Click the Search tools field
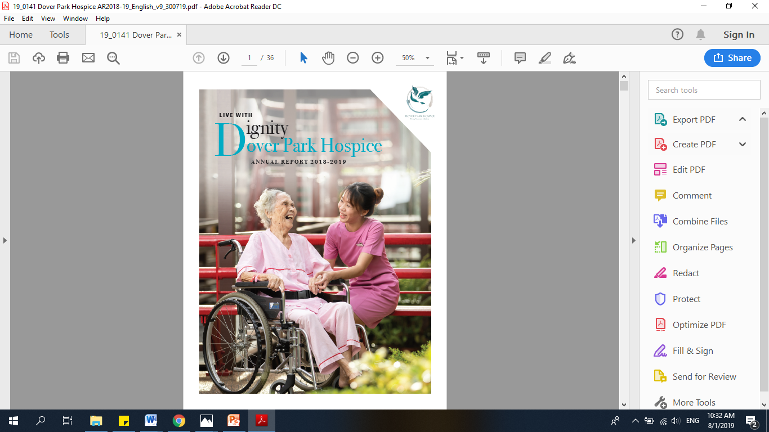This screenshot has width=769, height=432. coord(704,90)
